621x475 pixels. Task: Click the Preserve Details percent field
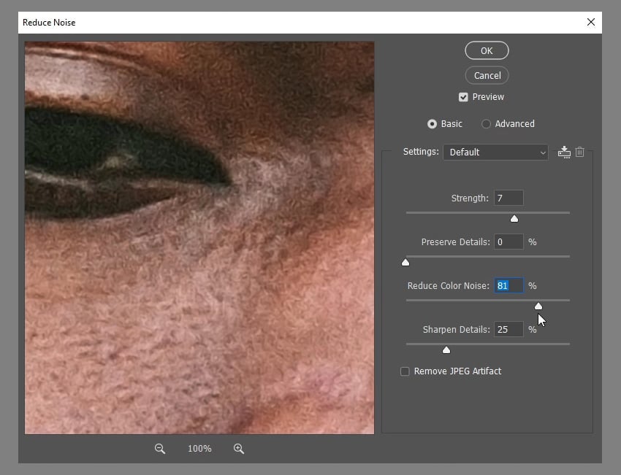[508, 242]
